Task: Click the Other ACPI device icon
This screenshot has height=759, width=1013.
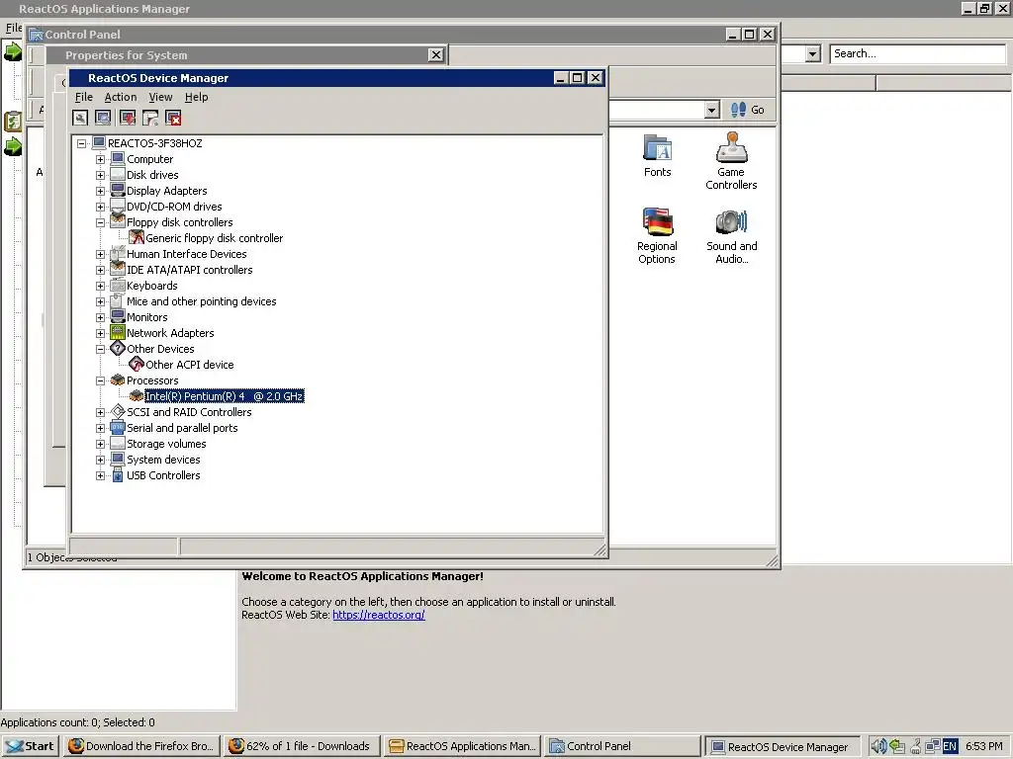Action: pos(137,364)
